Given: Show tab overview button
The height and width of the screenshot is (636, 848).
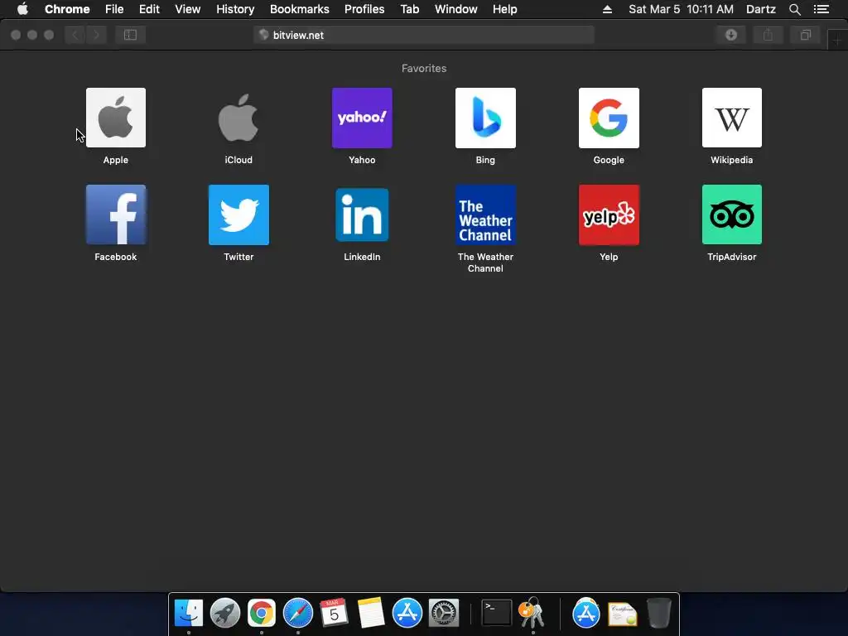Looking at the screenshot, I should point(805,35).
